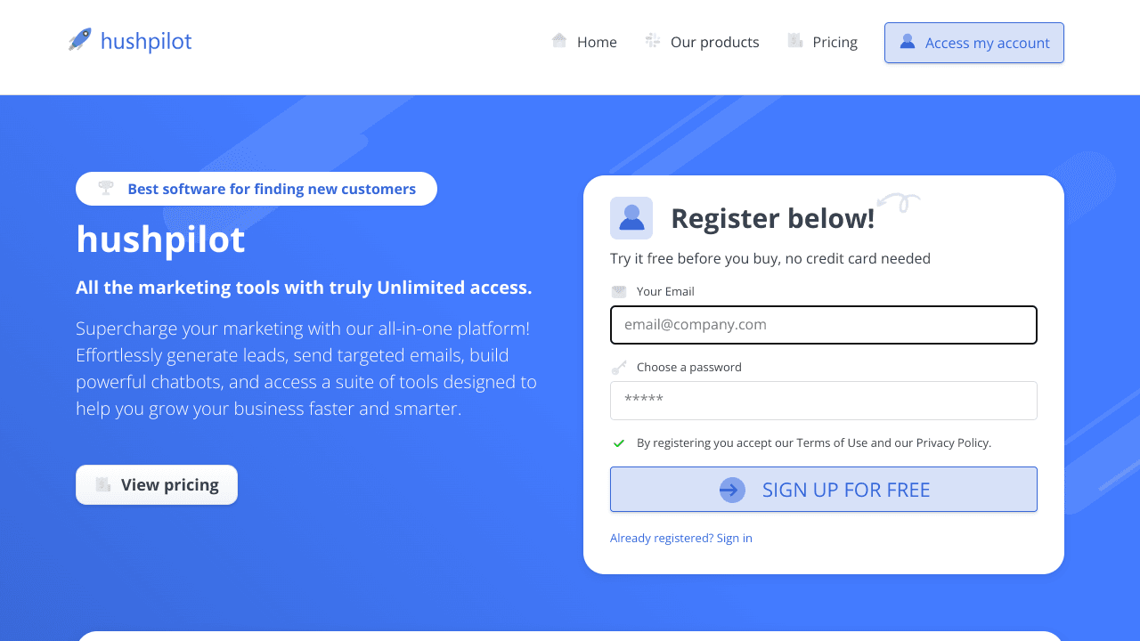The image size is (1140, 641).
Task: Toggle the green terms acceptance checkmark
Action: click(x=619, y=442)
